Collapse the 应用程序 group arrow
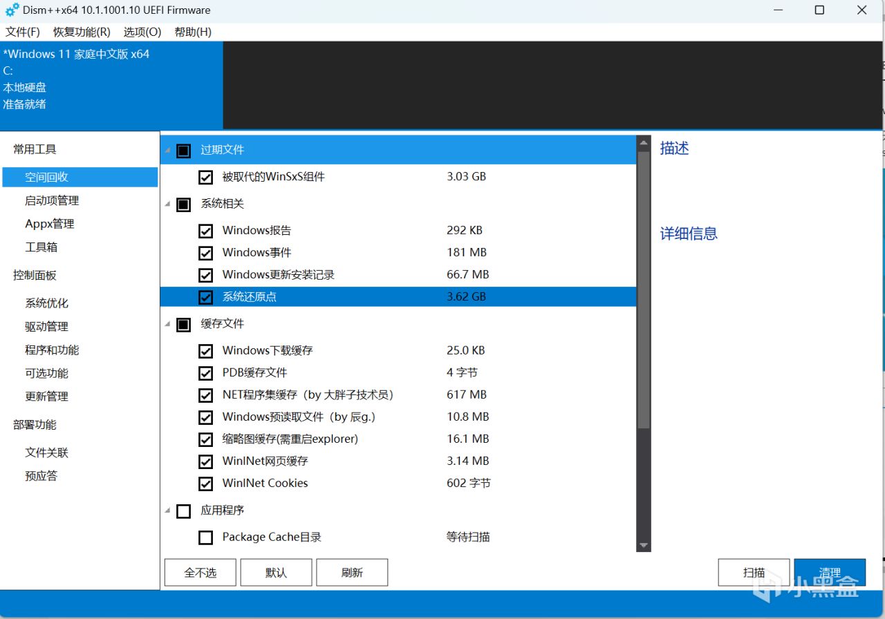The width and height of the screenshot is (885, 619). (x=168, y=511)
